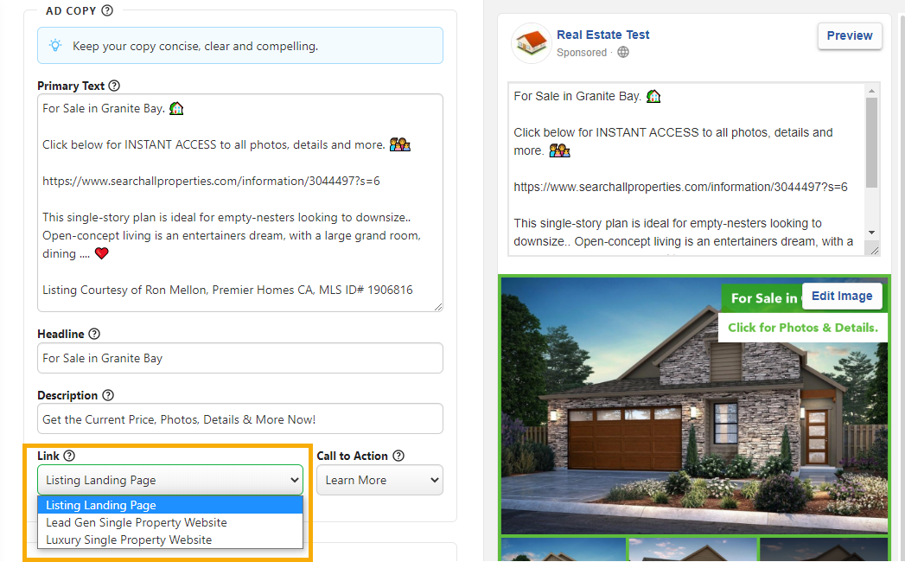Screen dimensions: 905x562
Task: Click the help icon beside Primary Text
Action: [114, 86]
